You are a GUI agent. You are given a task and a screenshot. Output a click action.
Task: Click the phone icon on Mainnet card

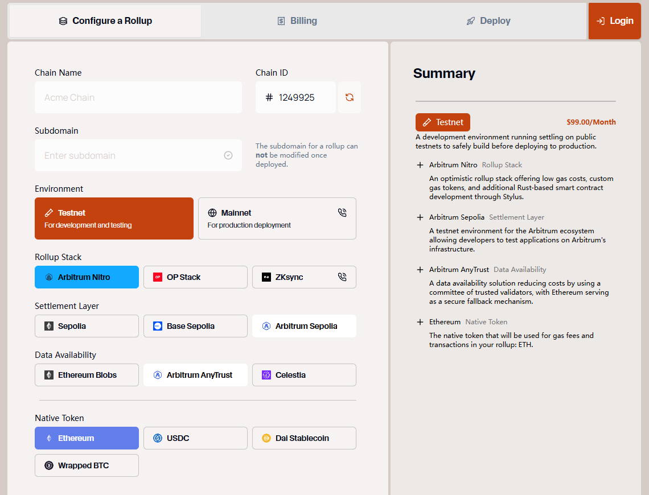(x=342, y=213)
